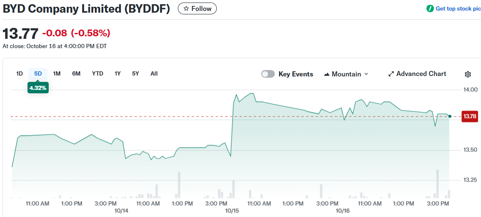Select the 1Y time range
Image resolution: width=481 pixels, height=217 pixels.
(118, 73)
